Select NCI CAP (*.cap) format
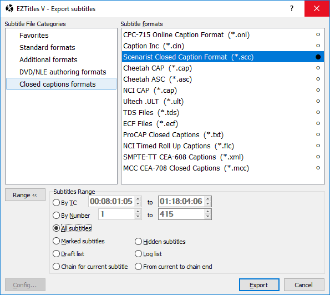 222,90
